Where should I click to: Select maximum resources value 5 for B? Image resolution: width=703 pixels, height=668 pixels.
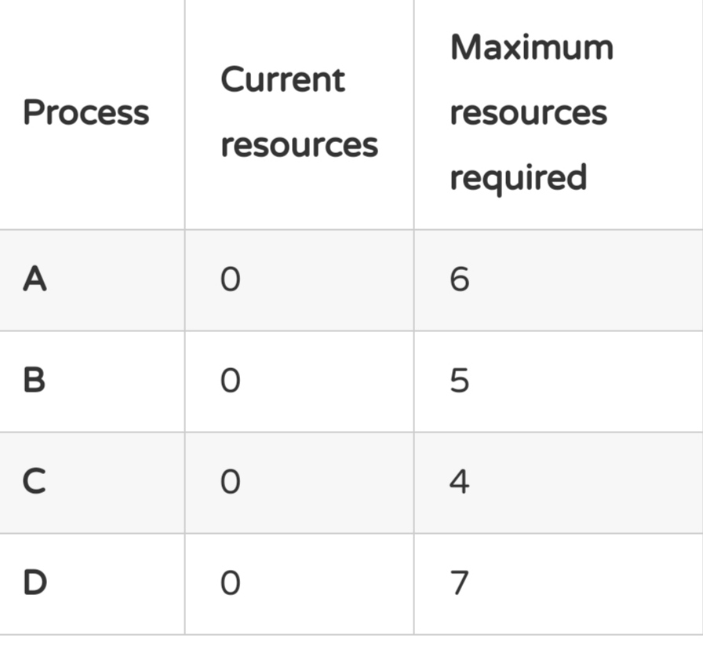click(x=460, y=381)
